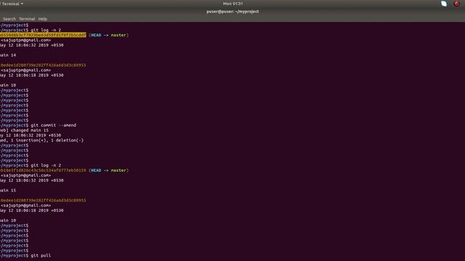Open the Help menu
Viewport: 465px width, 261px height.
click(43, 19)
